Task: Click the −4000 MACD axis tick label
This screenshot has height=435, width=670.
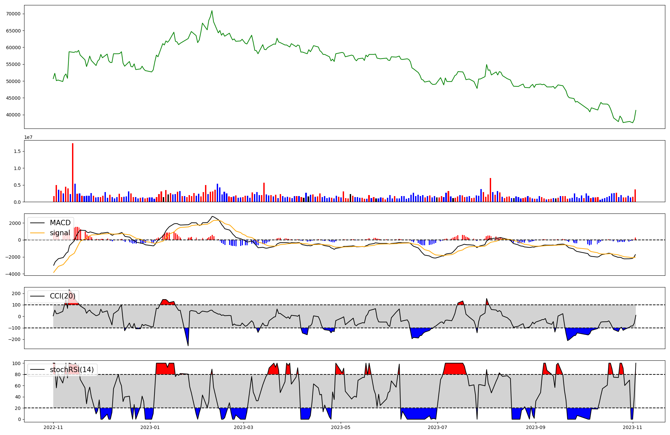Action: point(12,274)
